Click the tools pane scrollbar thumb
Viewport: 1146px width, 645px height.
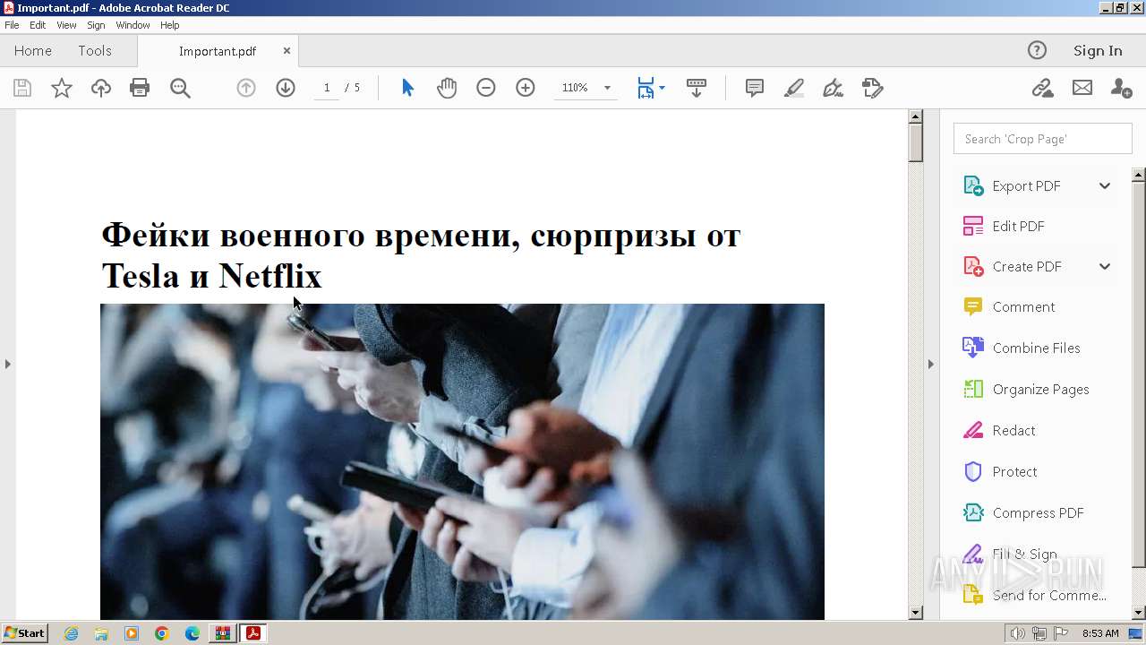[1139, 374]
